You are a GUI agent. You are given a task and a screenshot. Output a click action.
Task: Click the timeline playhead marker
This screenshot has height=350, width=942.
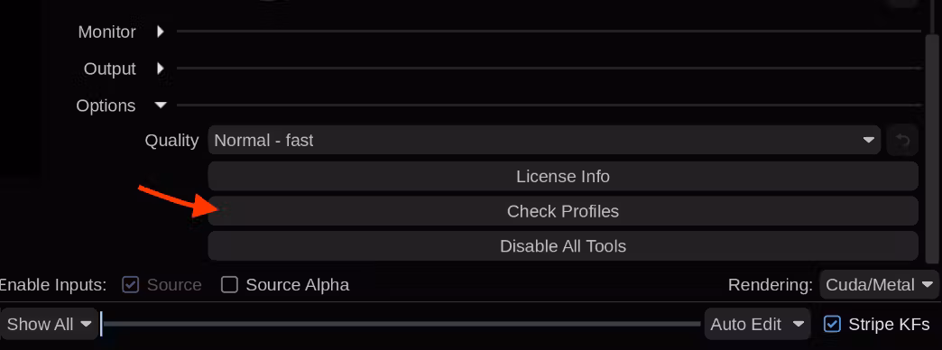tap(102, 324)
